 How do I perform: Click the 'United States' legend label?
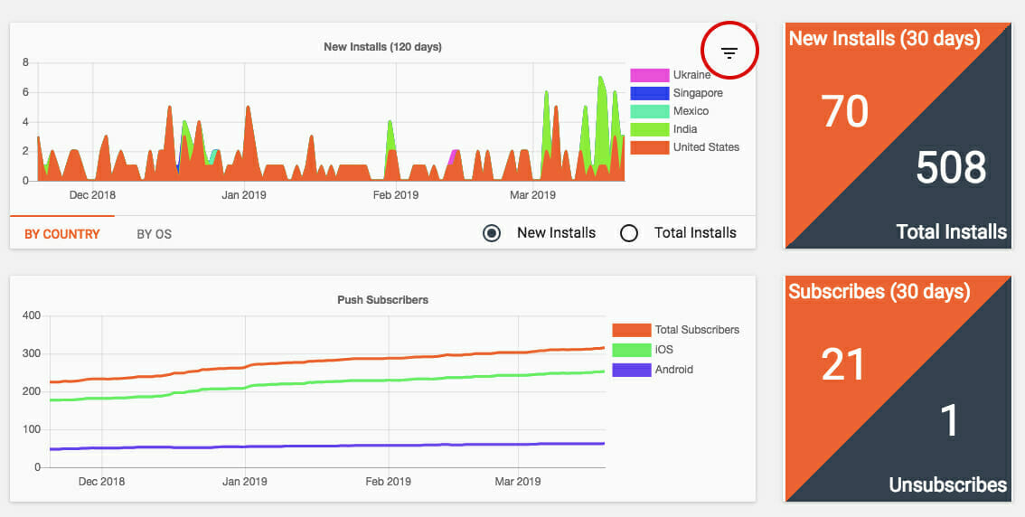[x=706, y=147]
